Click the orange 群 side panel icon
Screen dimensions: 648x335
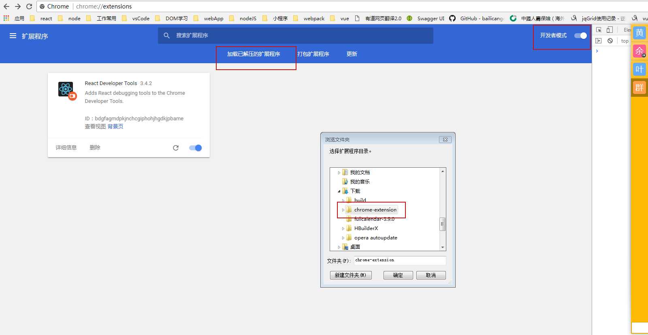639,87
